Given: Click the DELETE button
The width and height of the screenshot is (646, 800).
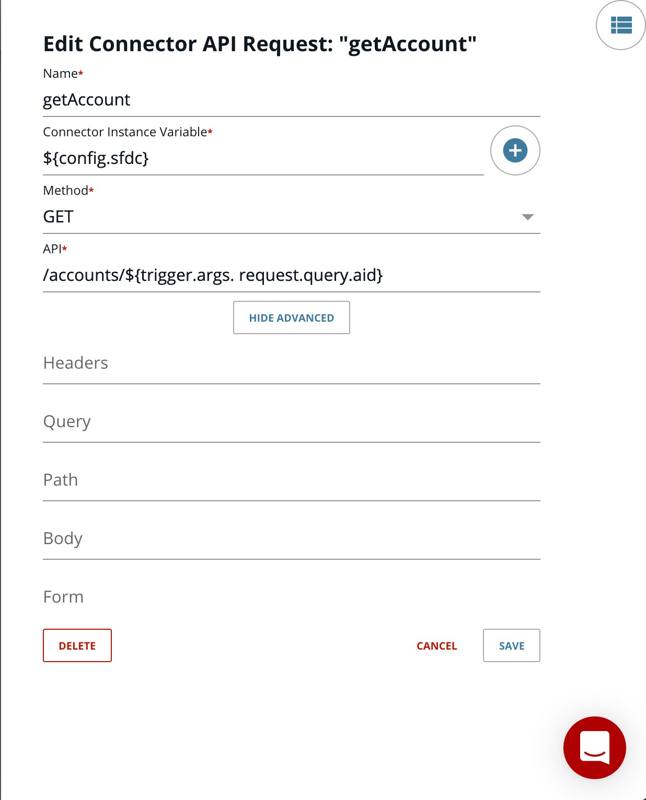Looking at the screenshot, I should pyautogui.click(x=77, y=645).
